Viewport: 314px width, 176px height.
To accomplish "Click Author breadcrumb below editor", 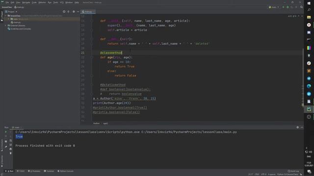I will [96, 123].
